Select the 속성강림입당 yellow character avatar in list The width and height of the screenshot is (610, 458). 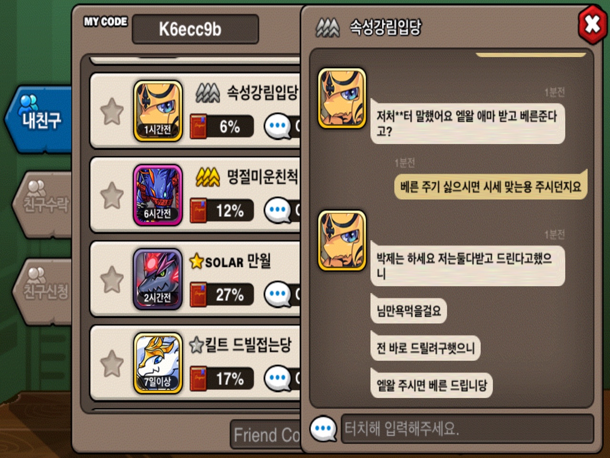158,111
